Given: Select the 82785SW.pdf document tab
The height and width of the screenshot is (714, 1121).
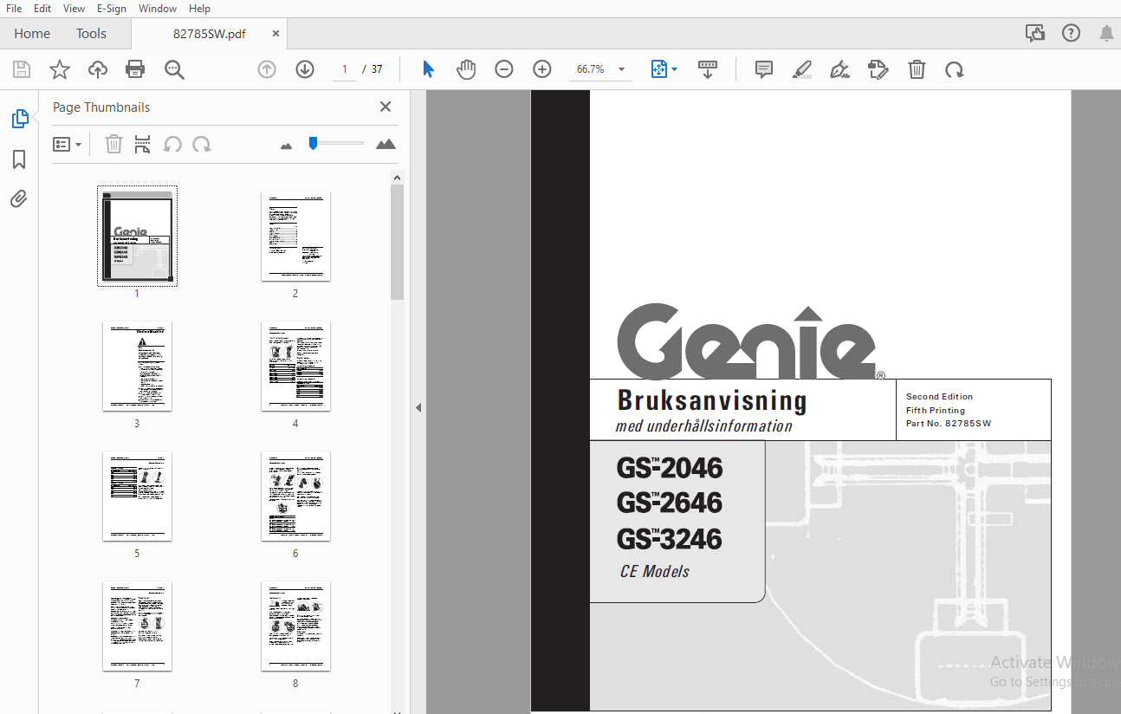Looking at the screenshot, I should point(209,34).
